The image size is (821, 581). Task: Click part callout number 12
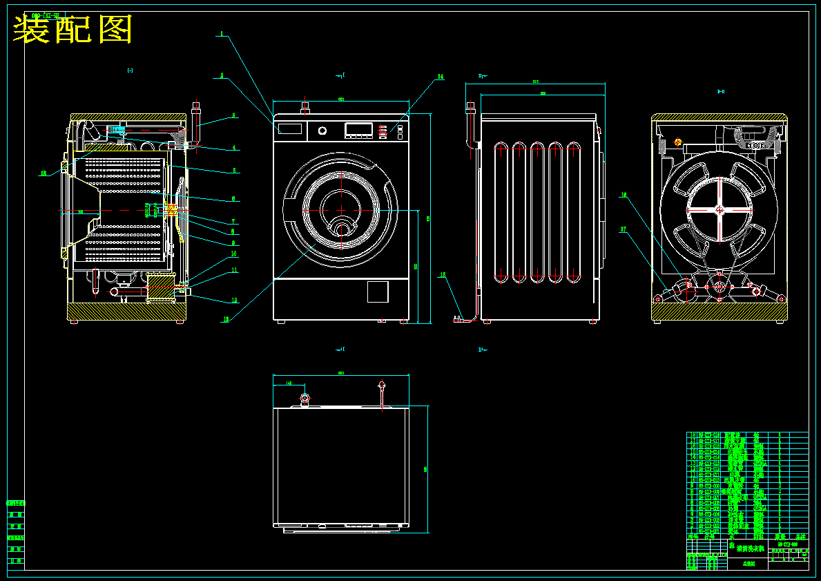(235, 301)
